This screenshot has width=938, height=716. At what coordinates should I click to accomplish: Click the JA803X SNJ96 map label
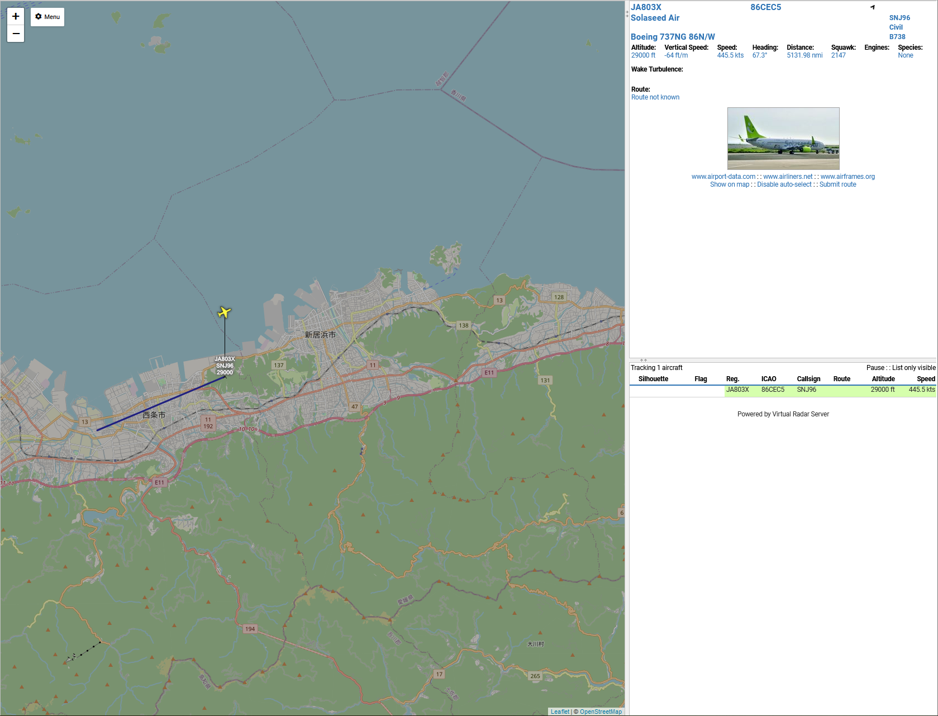coord(225,366)
